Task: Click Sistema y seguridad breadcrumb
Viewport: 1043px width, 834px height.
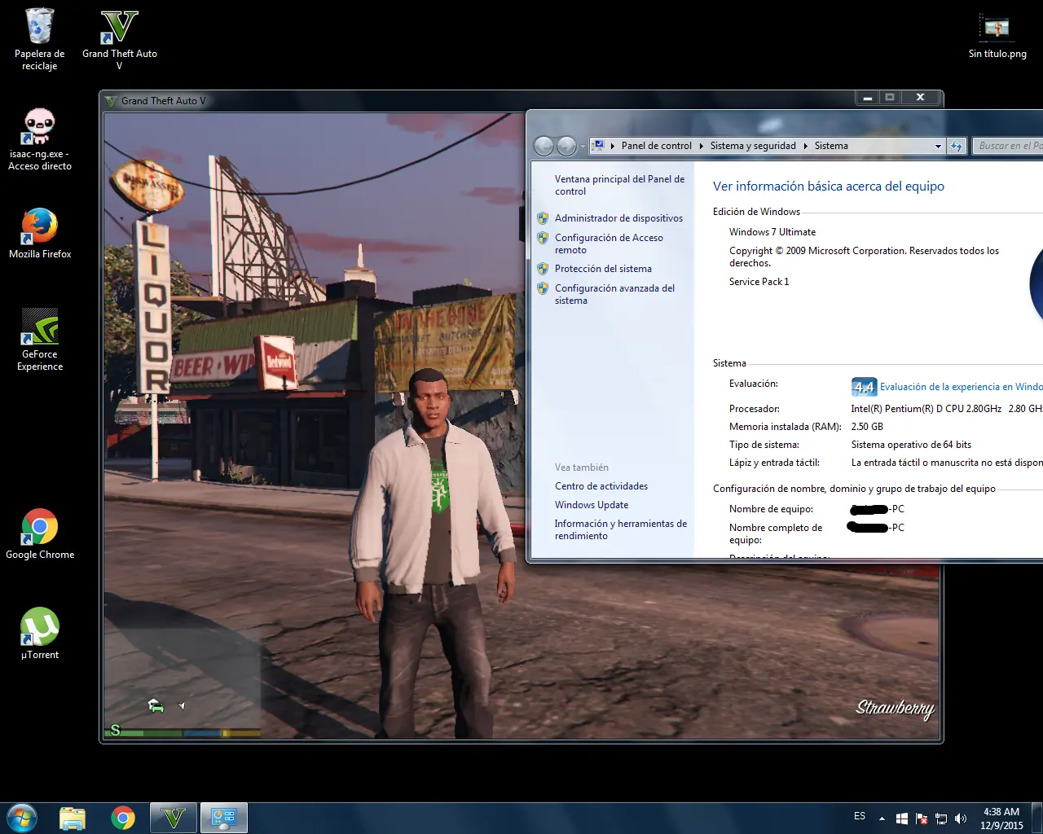Action: click(x=753, y=146)
